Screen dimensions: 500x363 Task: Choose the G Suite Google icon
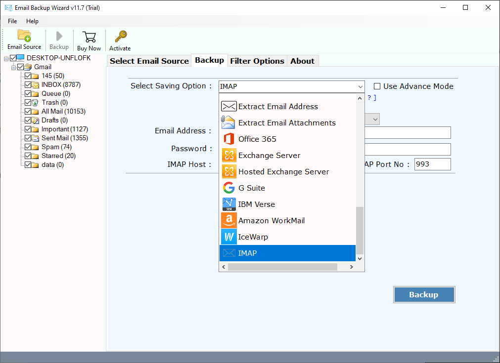(x=228, y=188)
